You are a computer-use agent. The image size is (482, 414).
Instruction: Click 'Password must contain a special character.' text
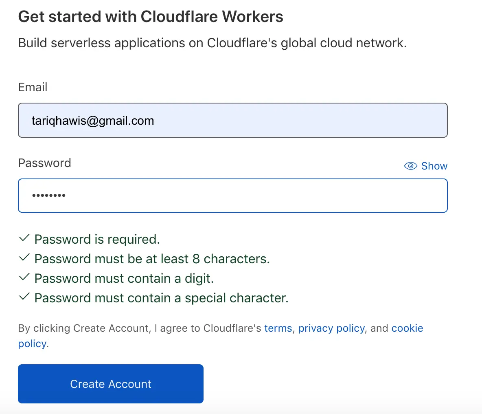click(x=161, y=298)
